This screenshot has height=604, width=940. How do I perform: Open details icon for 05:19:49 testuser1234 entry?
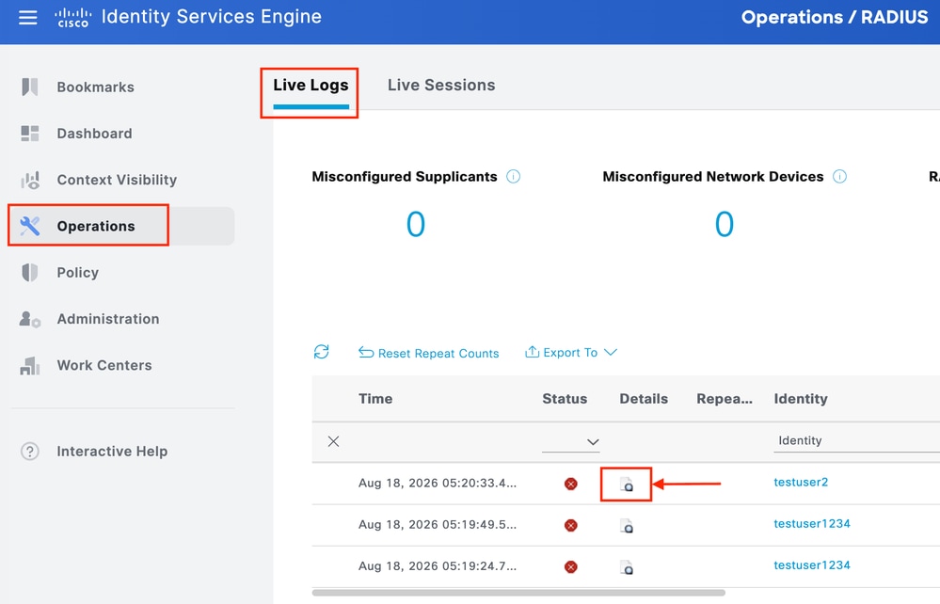pos(627,526)
